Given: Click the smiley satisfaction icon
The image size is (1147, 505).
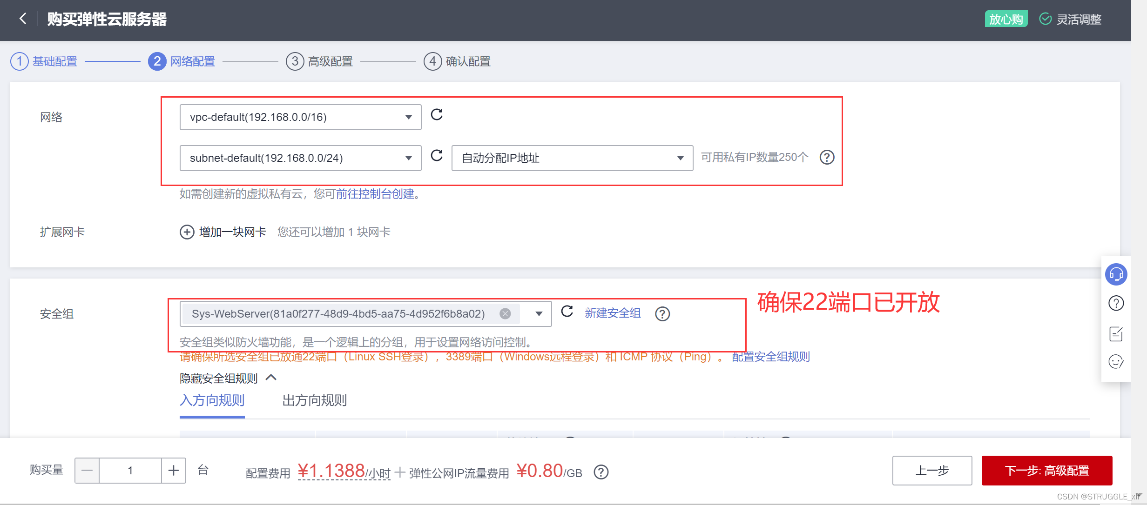Looking at the screenshot, I should (x=1116, y=361).
